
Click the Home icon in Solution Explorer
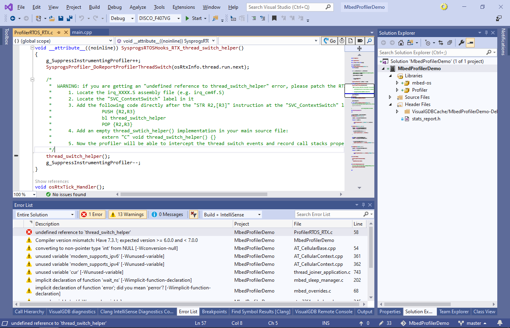[401, 43]
